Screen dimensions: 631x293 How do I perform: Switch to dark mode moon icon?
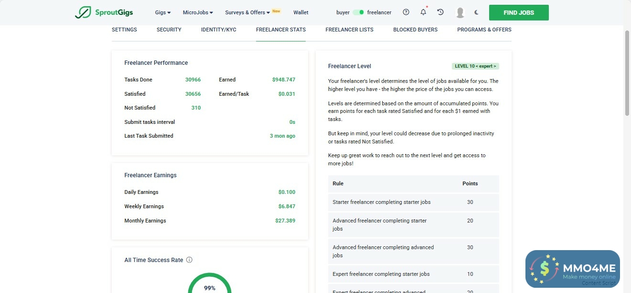[x=476, y=12]
